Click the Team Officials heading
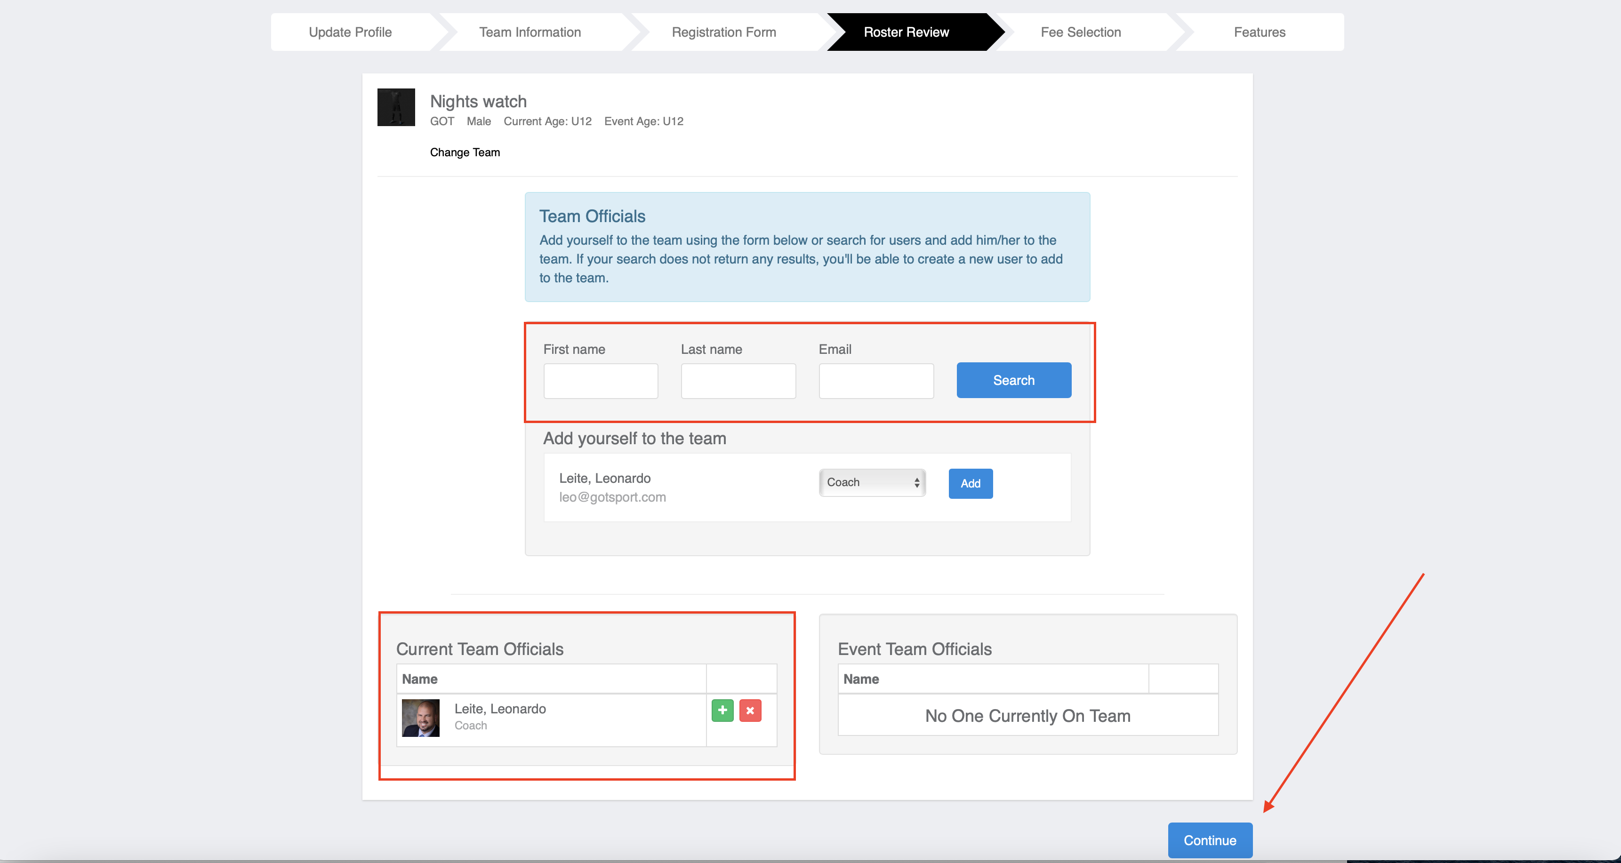 [x=592, y=216]
